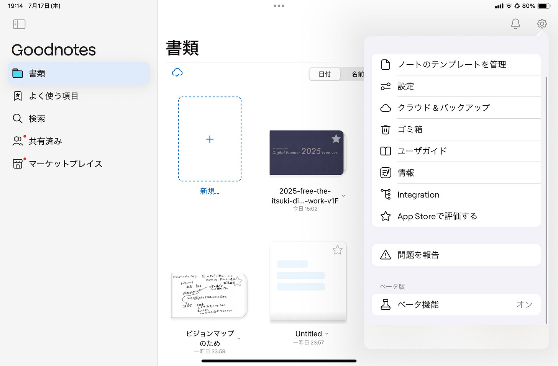Select Integration in the menu

tap(456, 194)
